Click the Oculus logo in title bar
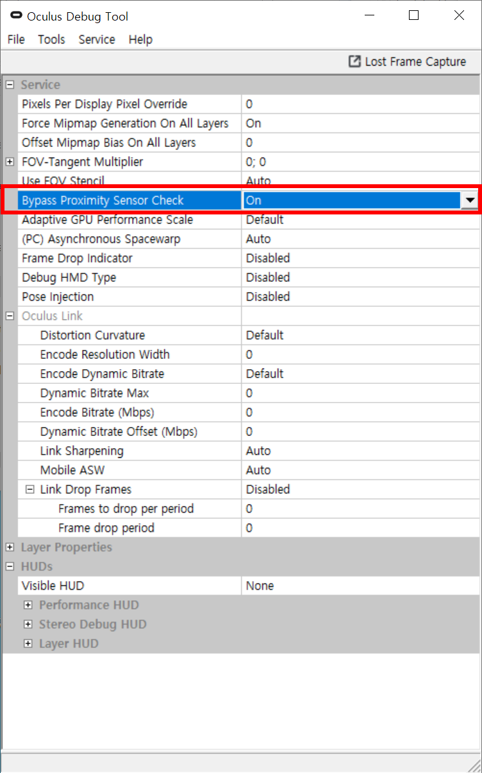482x773 pixels. pos(15,16)
